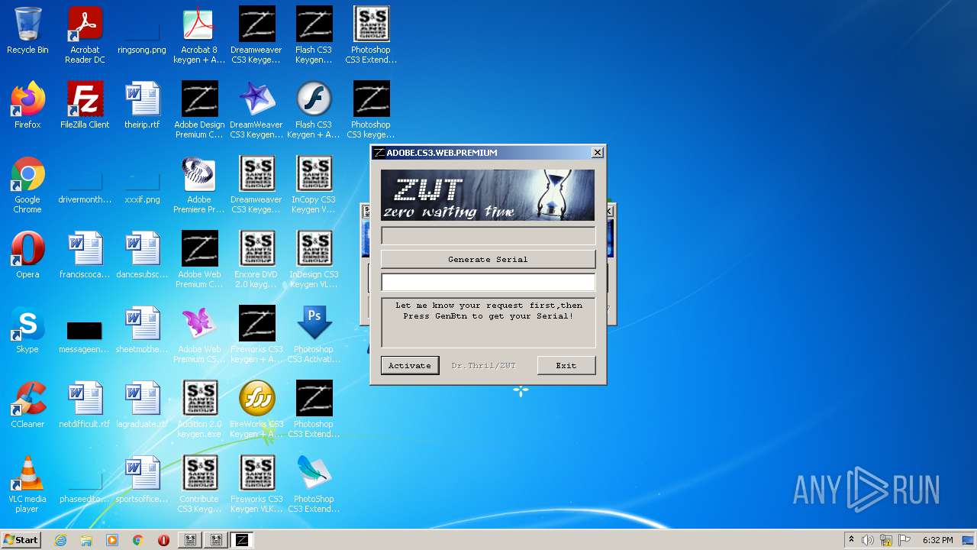977x550 pixels.
Task: Select the Fireworks CS3 Keygen VLK icon
Action: click(x=256, y=484)
